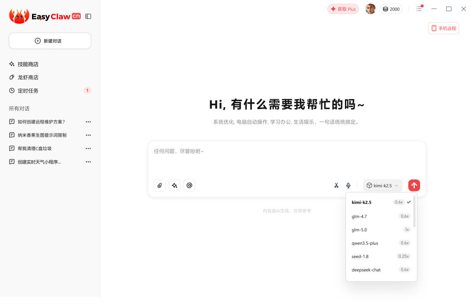474x304 pixels.
Task: Open the notification list icon with red dot
Action: click(419, 9)
